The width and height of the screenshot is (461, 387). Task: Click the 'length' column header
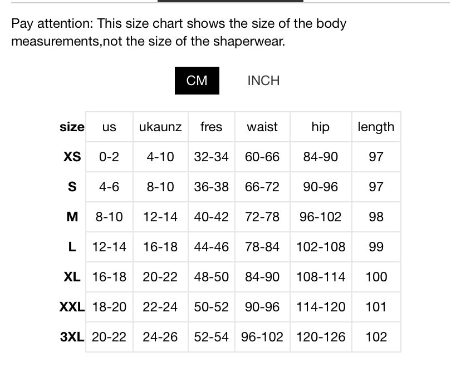pyautogui.click(x=376, y=127)
